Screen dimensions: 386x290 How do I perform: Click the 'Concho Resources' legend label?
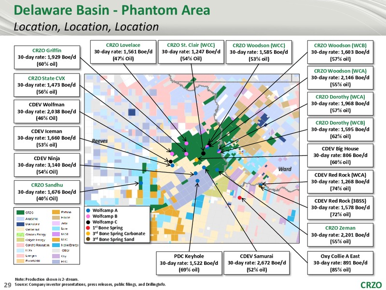(x=38, y=245)
